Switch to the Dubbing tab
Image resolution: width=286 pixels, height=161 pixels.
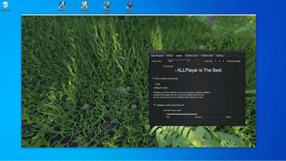(220, 56)
